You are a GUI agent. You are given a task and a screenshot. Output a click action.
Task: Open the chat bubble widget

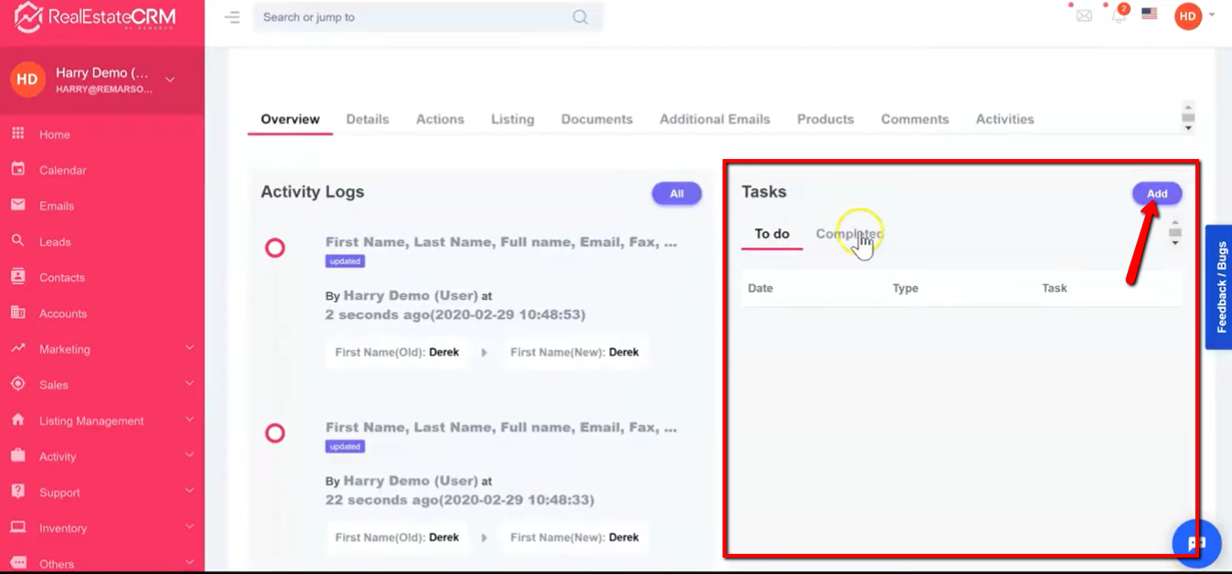(x=1195, y=543)
